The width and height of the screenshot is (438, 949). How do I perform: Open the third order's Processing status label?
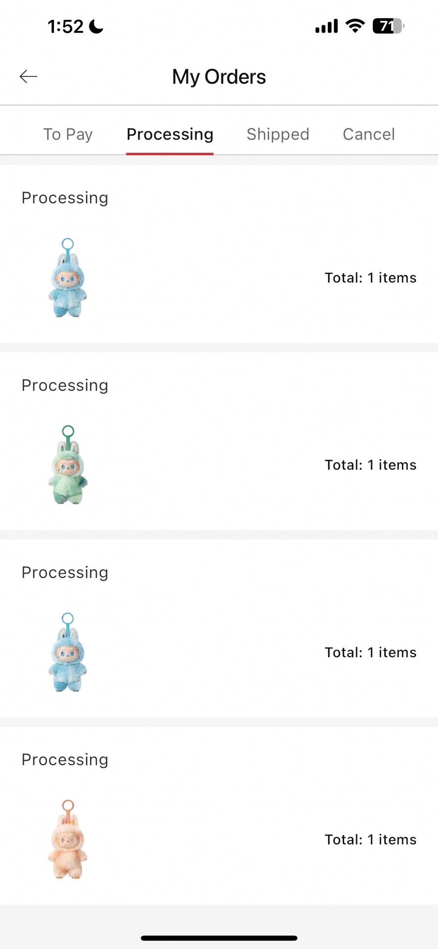point(65,573)
